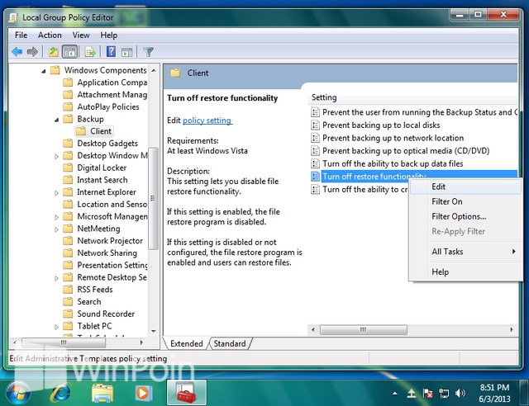Switch to the Extended tab
529x406 pixels.
(186, 343)
